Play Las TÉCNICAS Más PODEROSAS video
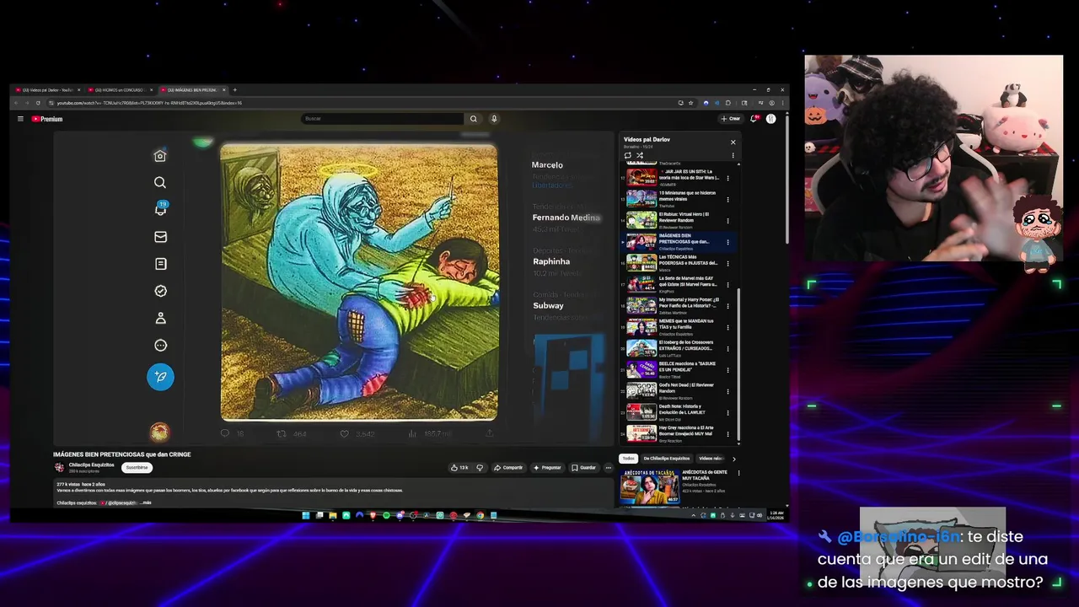The height and width of the screenshot is (607, 1079). click(x=679, y=263)
